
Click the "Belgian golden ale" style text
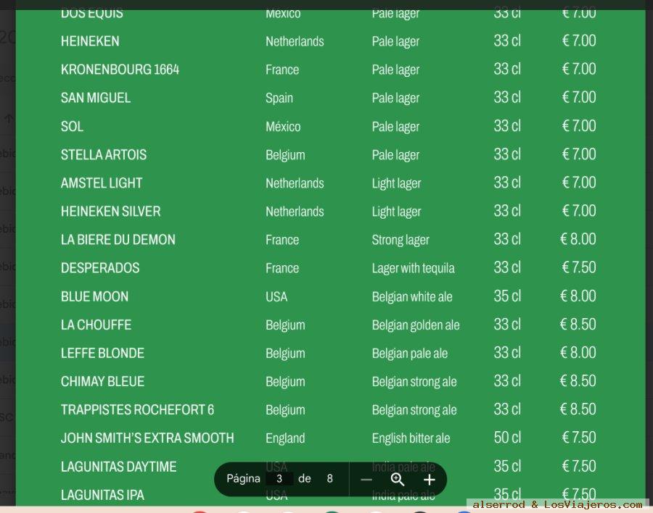(416, 325)
